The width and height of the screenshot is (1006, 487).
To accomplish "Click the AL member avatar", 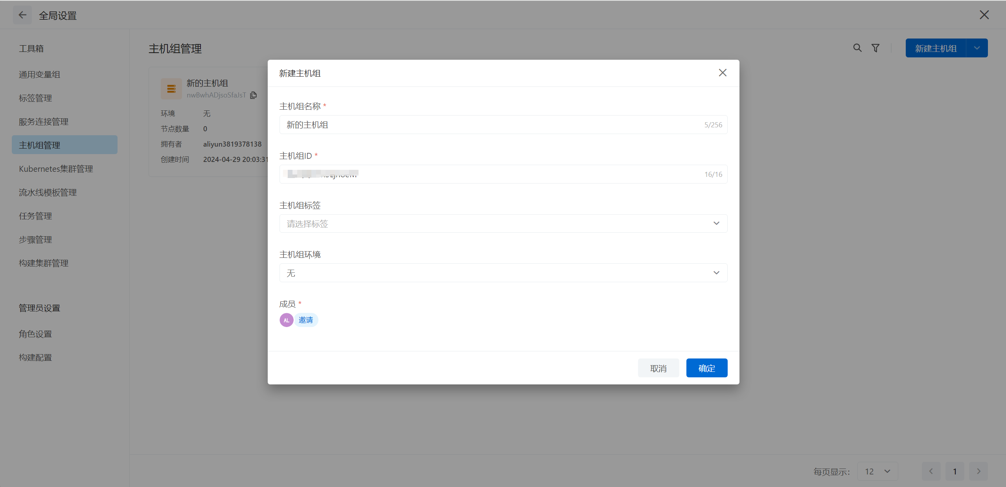I will [286, 320].
